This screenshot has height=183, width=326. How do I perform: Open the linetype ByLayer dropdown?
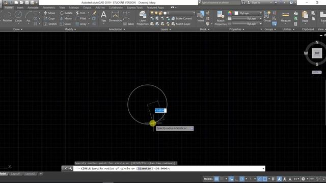point(247,24)
